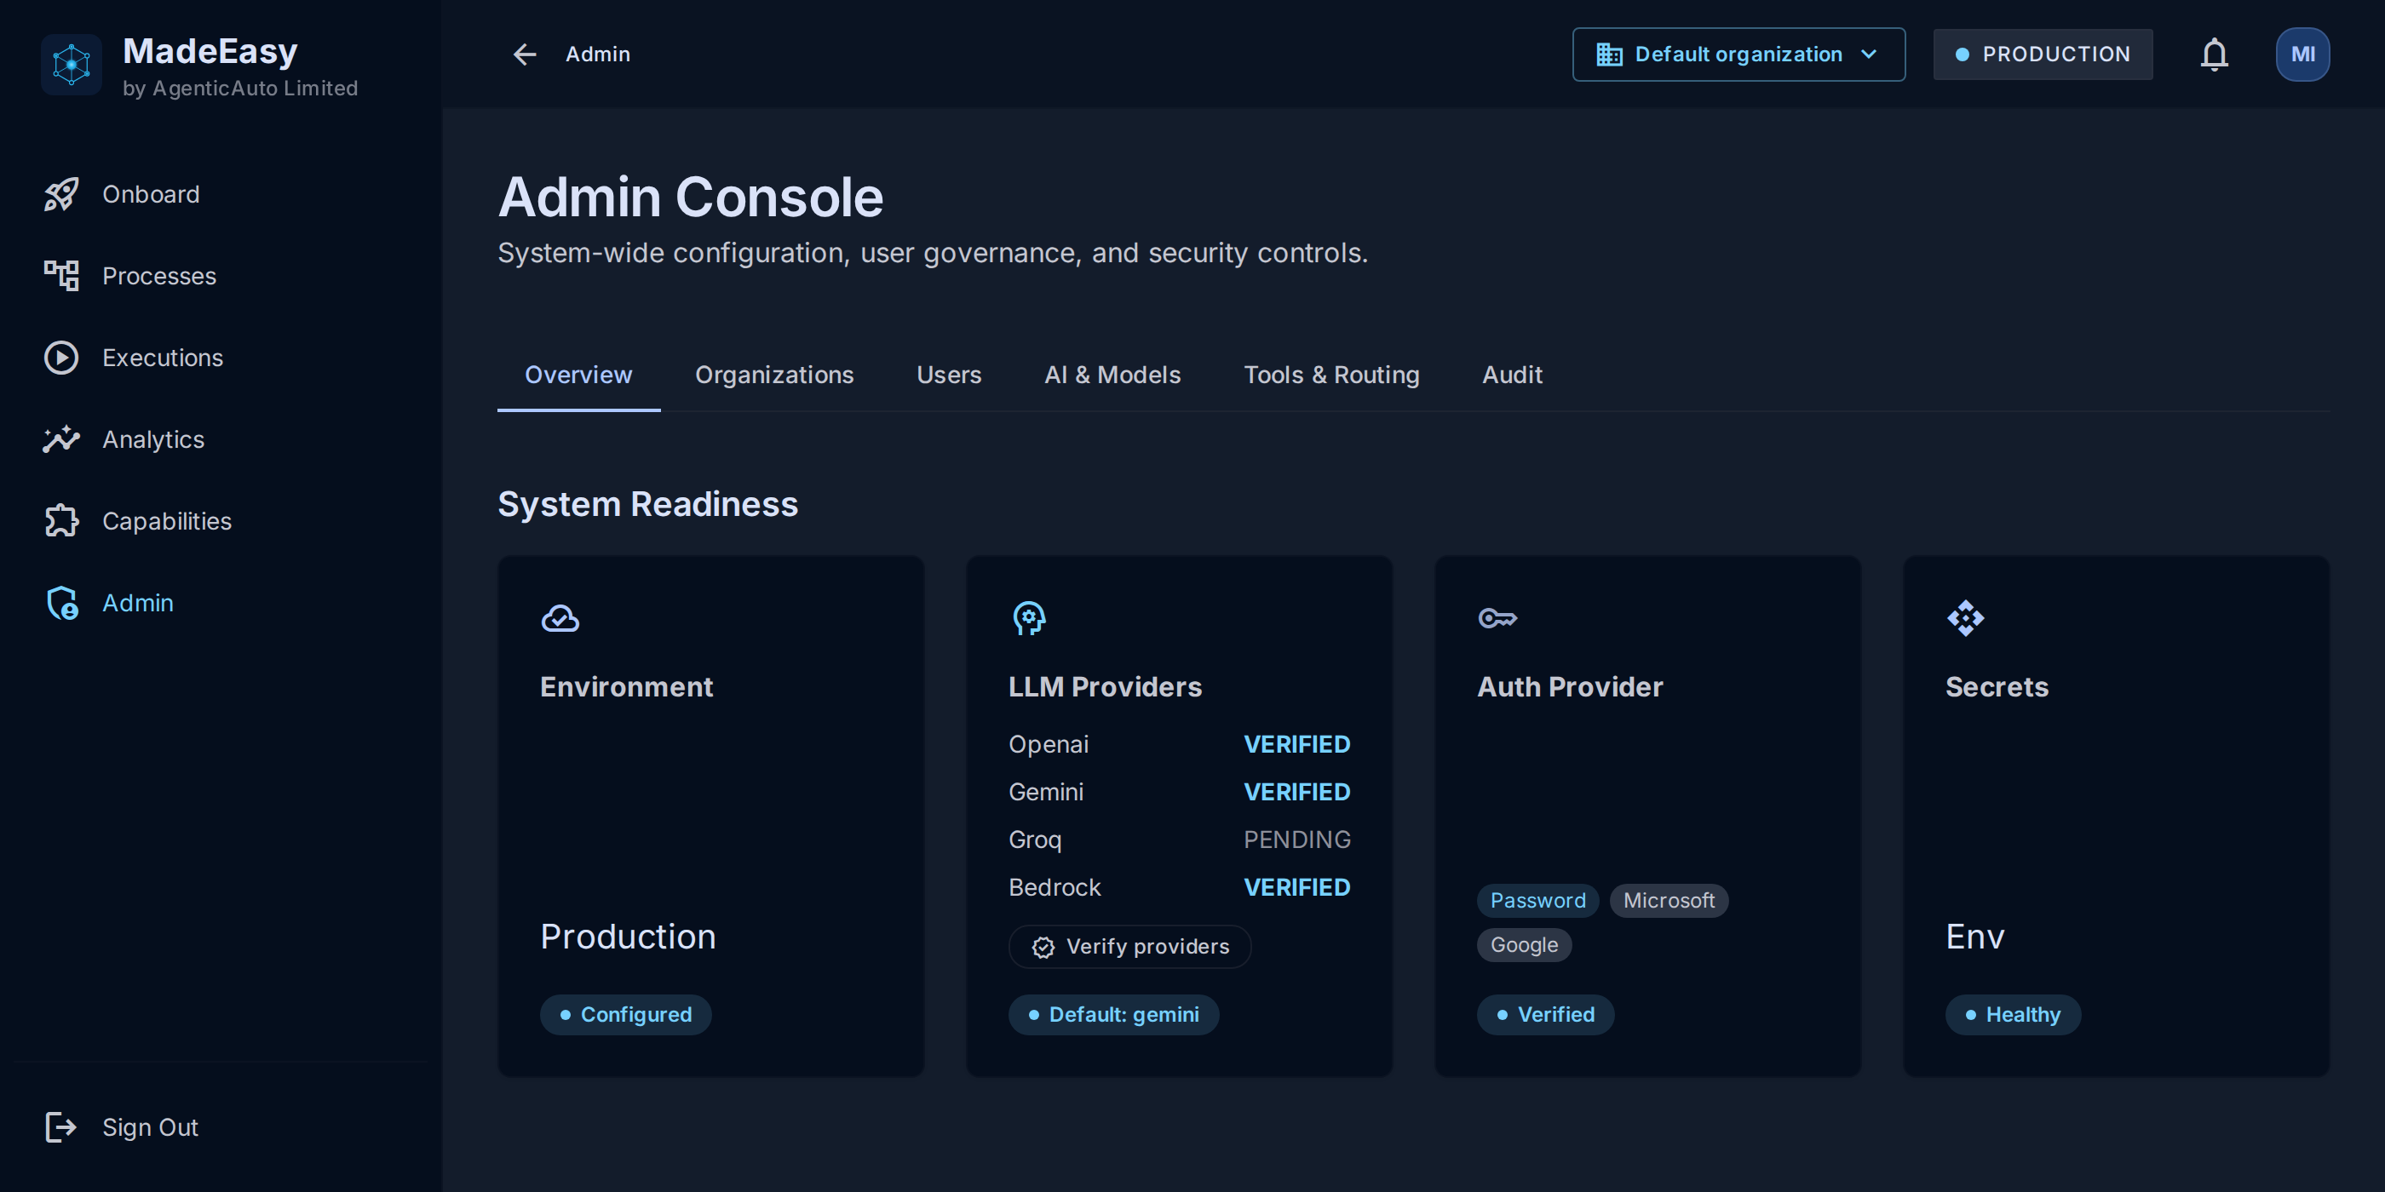Click the Onboard rocket icon
This screenshot has width=2385, height=1192.
(x=61, y=194)
